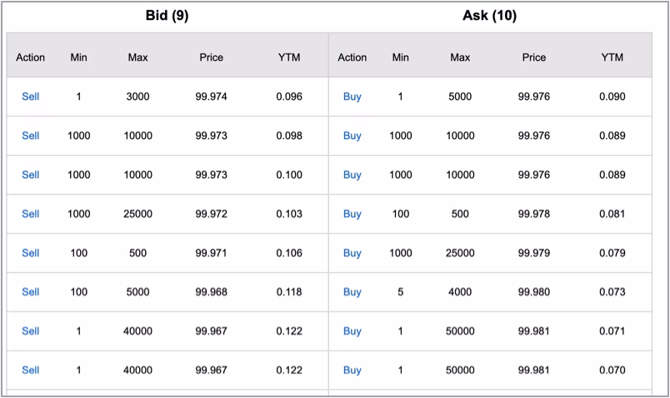Click Sell for the 99.974 bid
The width and height of the screenshot is (670, 398).
(30, 97)
